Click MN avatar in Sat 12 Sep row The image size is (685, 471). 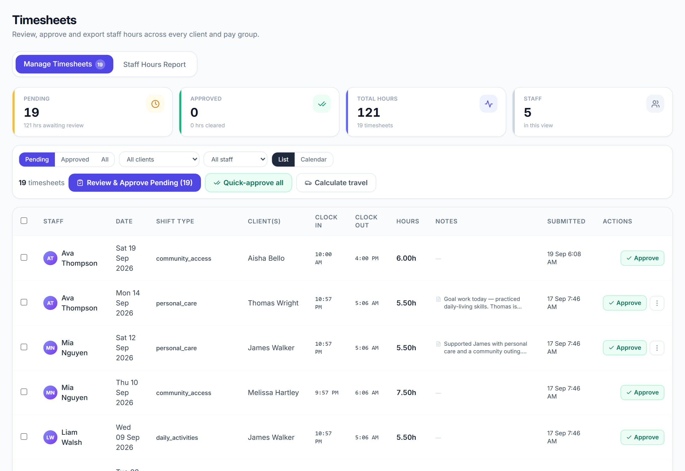tap(50, 348)
